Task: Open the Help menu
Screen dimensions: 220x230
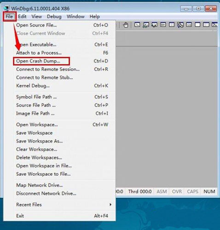Action: (95, 17)
